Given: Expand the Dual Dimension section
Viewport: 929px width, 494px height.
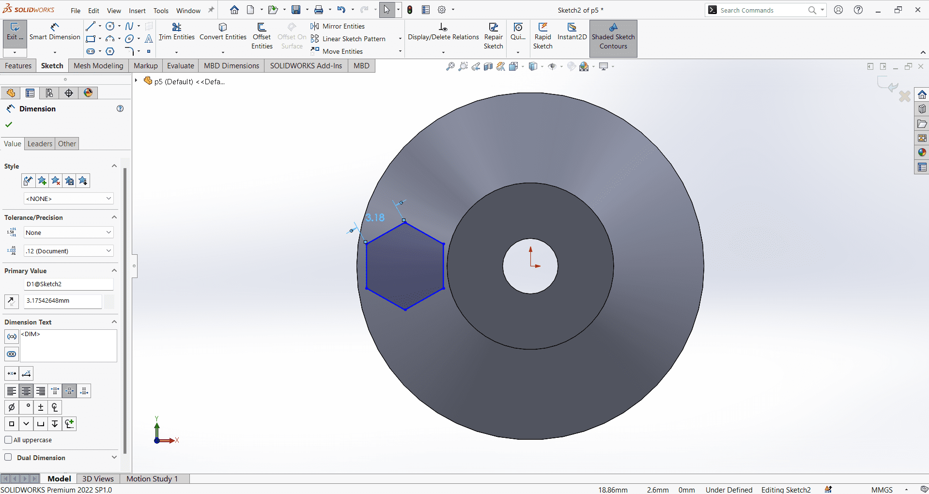Looking at the screenshot, I should [114, 457].
